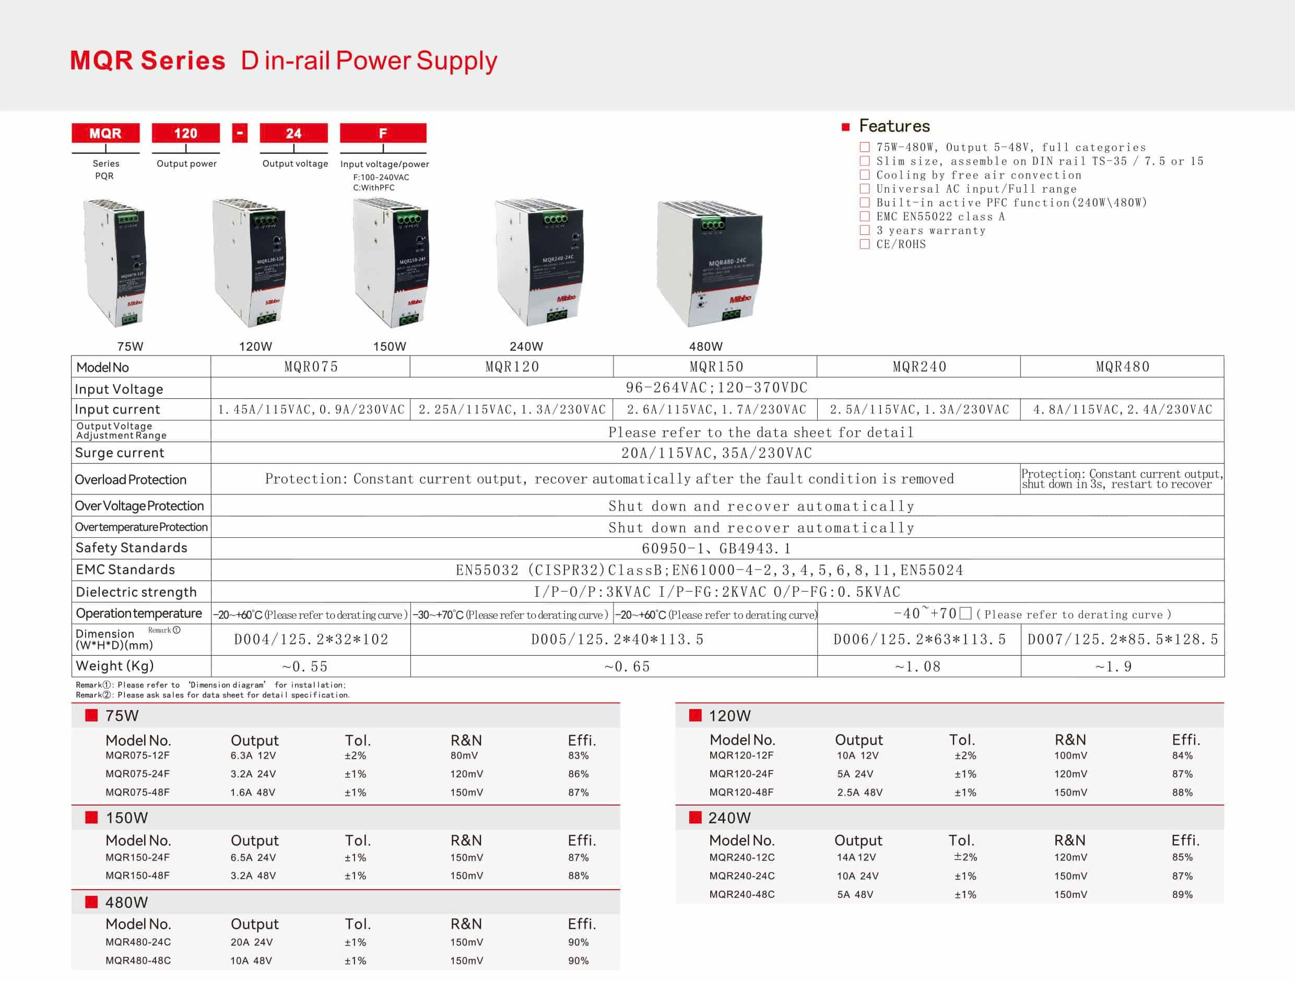Select the MQR075 column header
1295x981 pixels.
(x=311, y=367)
